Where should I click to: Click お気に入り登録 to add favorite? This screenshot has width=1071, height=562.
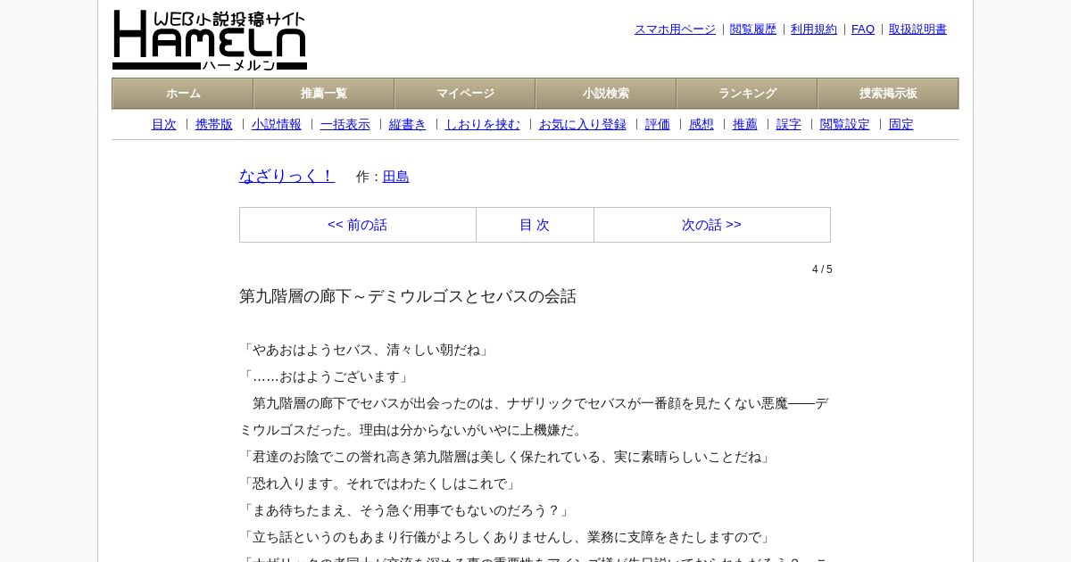[x=583, y=125]
